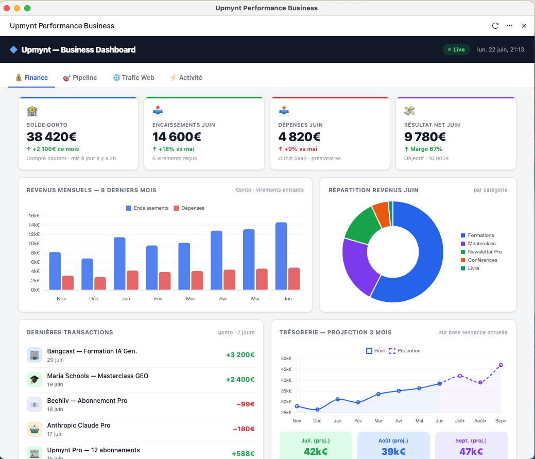Open the three-dots more options menu

[x=510, y=26]
